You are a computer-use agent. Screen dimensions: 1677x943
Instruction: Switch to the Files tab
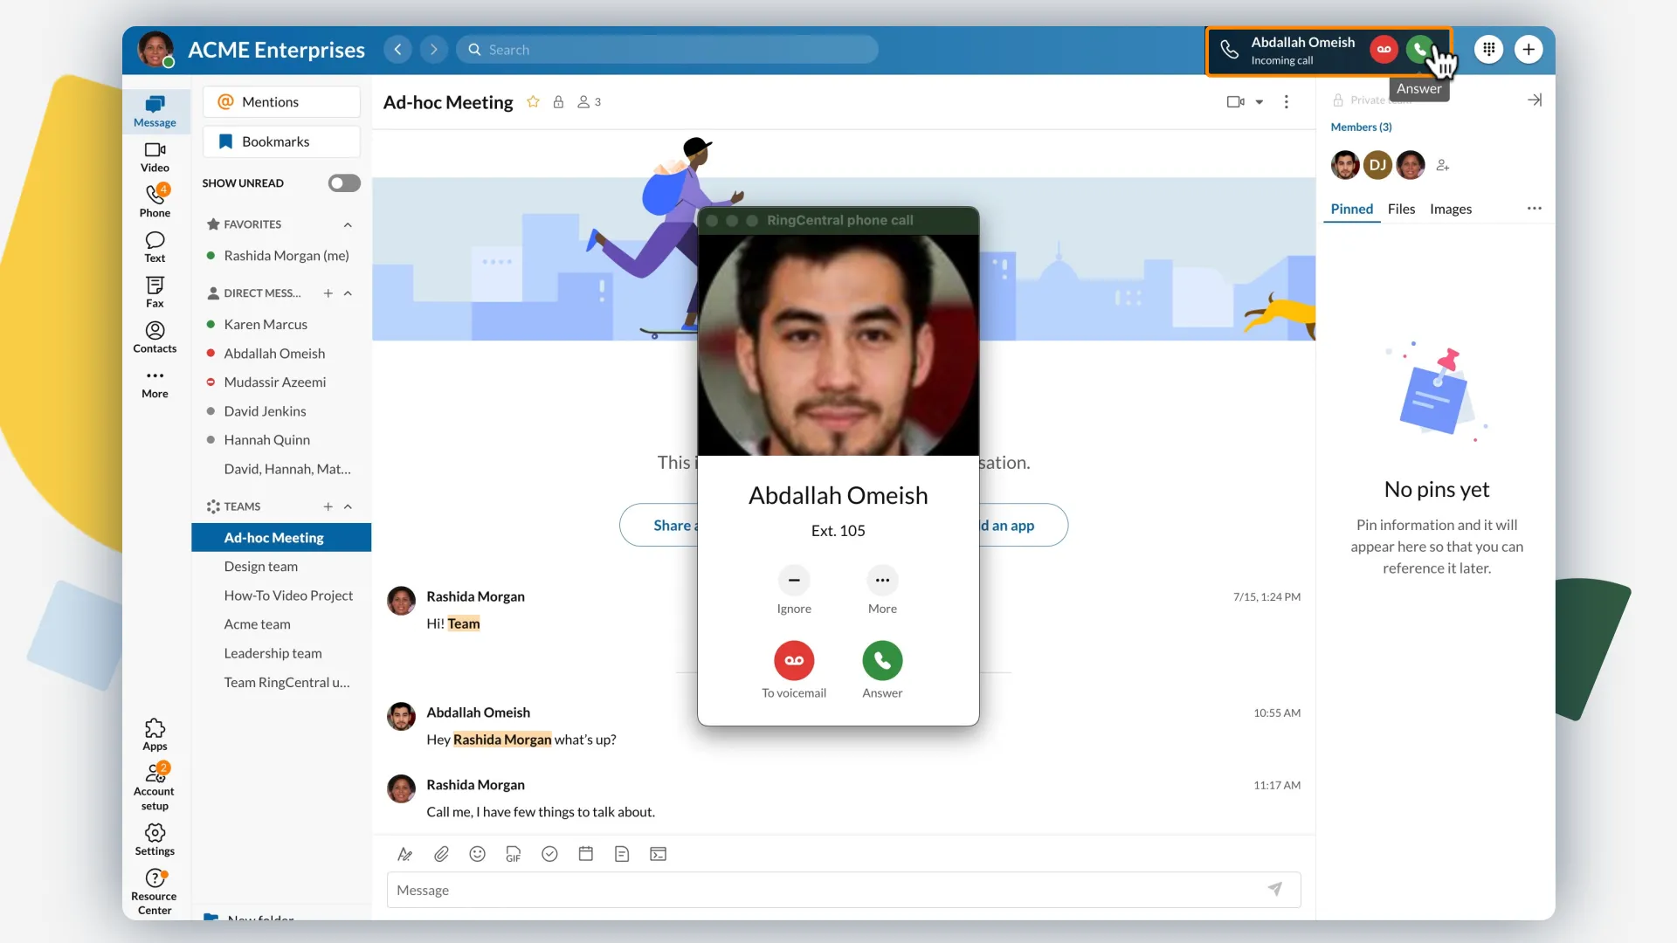click(1401, 209)
